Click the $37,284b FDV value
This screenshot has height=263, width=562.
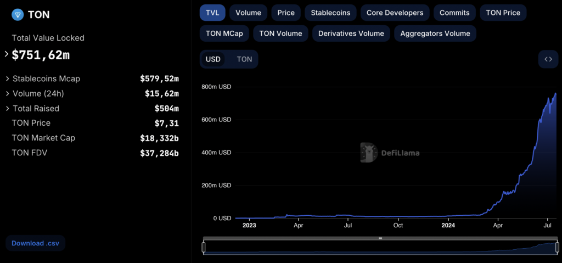(160, 153)
